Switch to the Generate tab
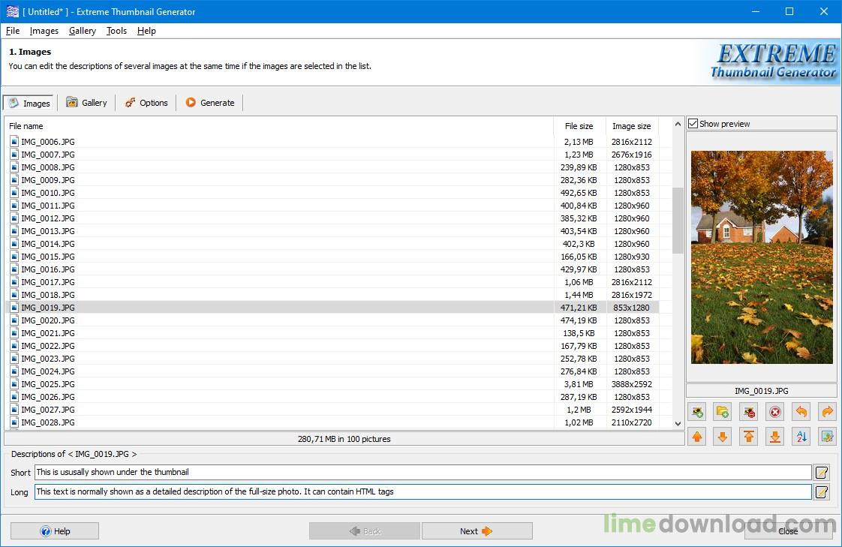 210,103
